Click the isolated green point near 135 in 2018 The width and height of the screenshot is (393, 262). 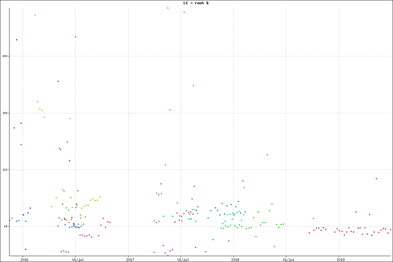[267, 155]
